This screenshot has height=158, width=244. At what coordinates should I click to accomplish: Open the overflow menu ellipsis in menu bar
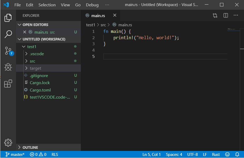(107, 5)
